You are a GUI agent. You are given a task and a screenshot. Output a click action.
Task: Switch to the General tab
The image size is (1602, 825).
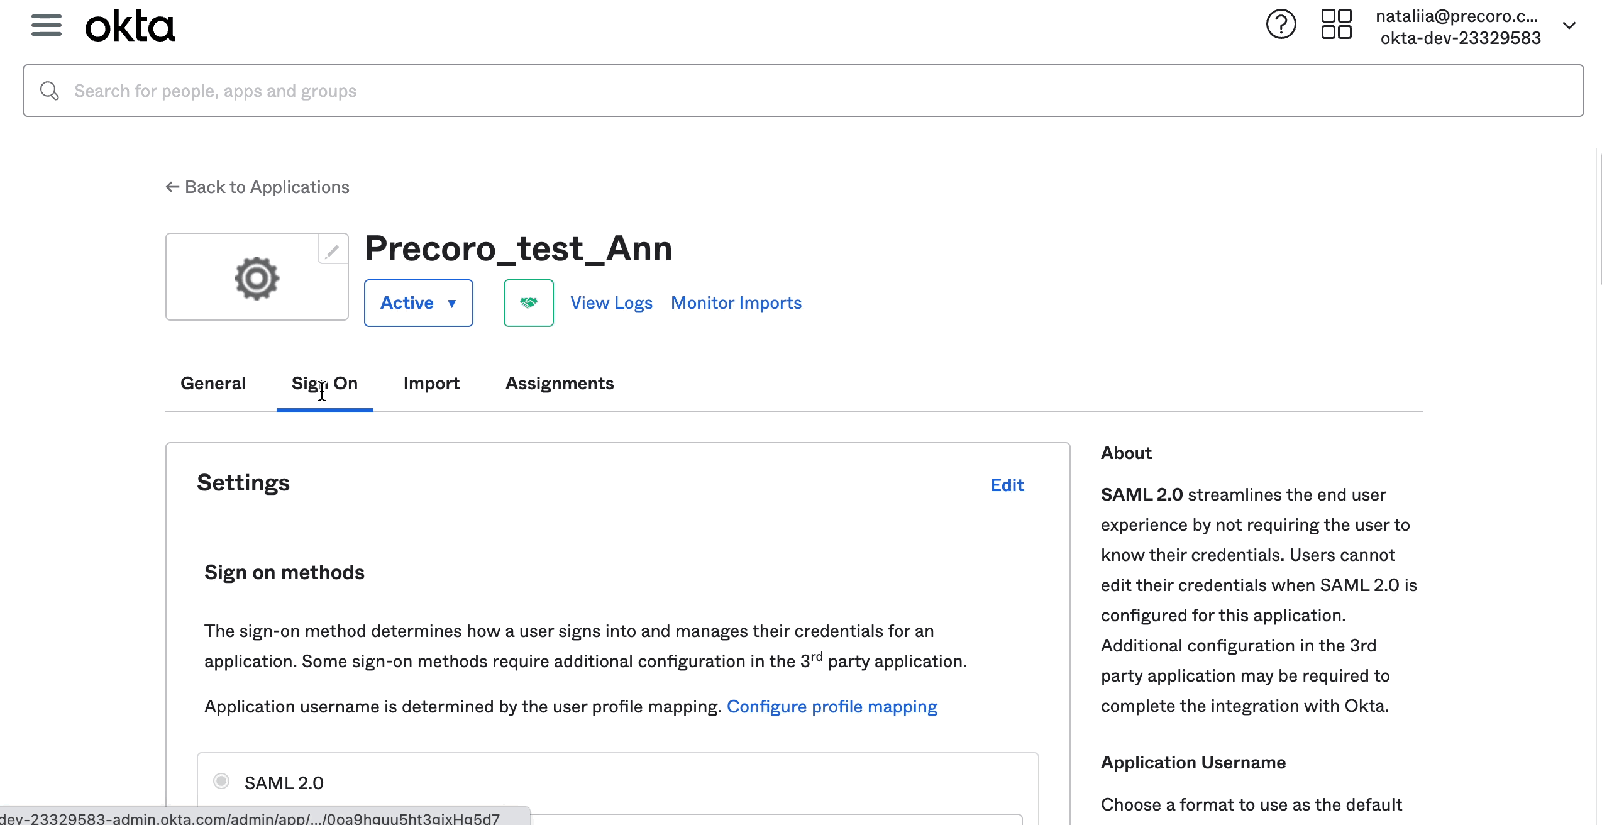(213, 384)
